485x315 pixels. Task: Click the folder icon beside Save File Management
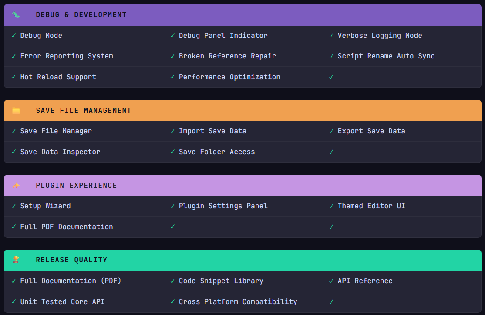16,111
